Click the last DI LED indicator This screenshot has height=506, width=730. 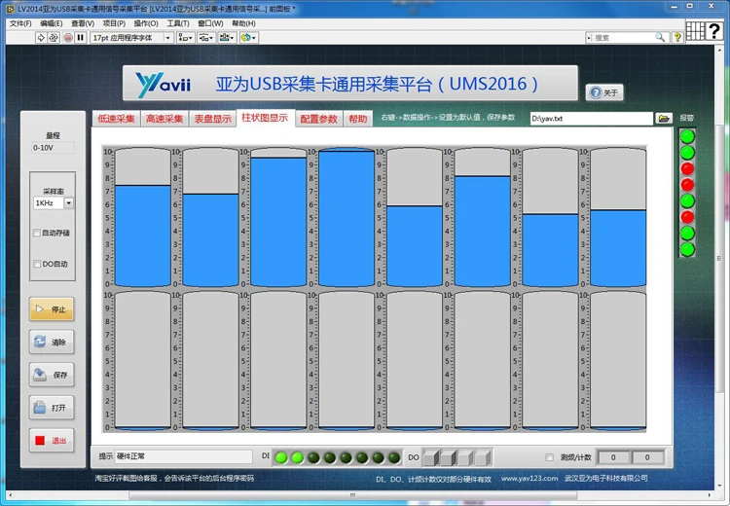(x=394, y=457)
